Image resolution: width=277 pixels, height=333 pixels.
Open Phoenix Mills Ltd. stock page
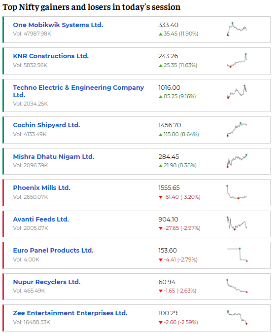(41, 188)
